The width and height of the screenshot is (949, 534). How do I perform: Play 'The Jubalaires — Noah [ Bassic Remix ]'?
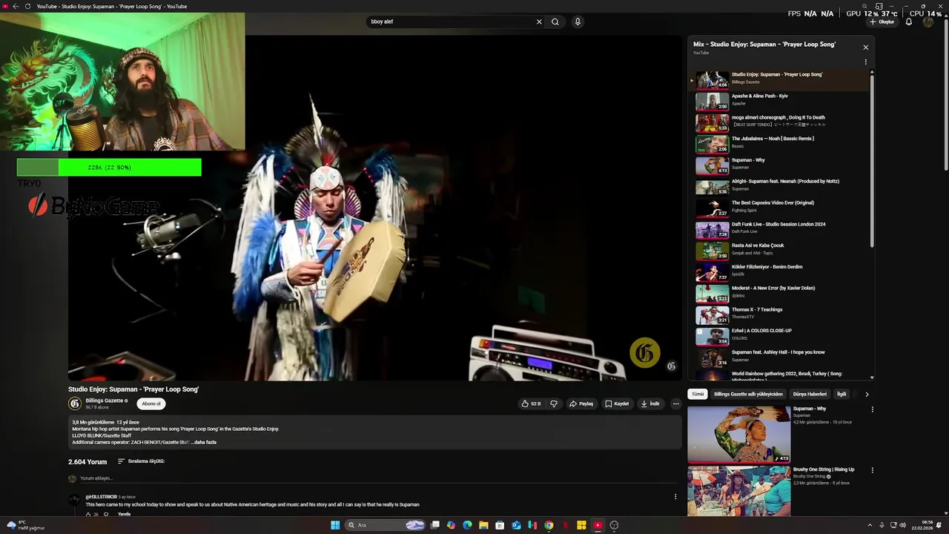778,143
